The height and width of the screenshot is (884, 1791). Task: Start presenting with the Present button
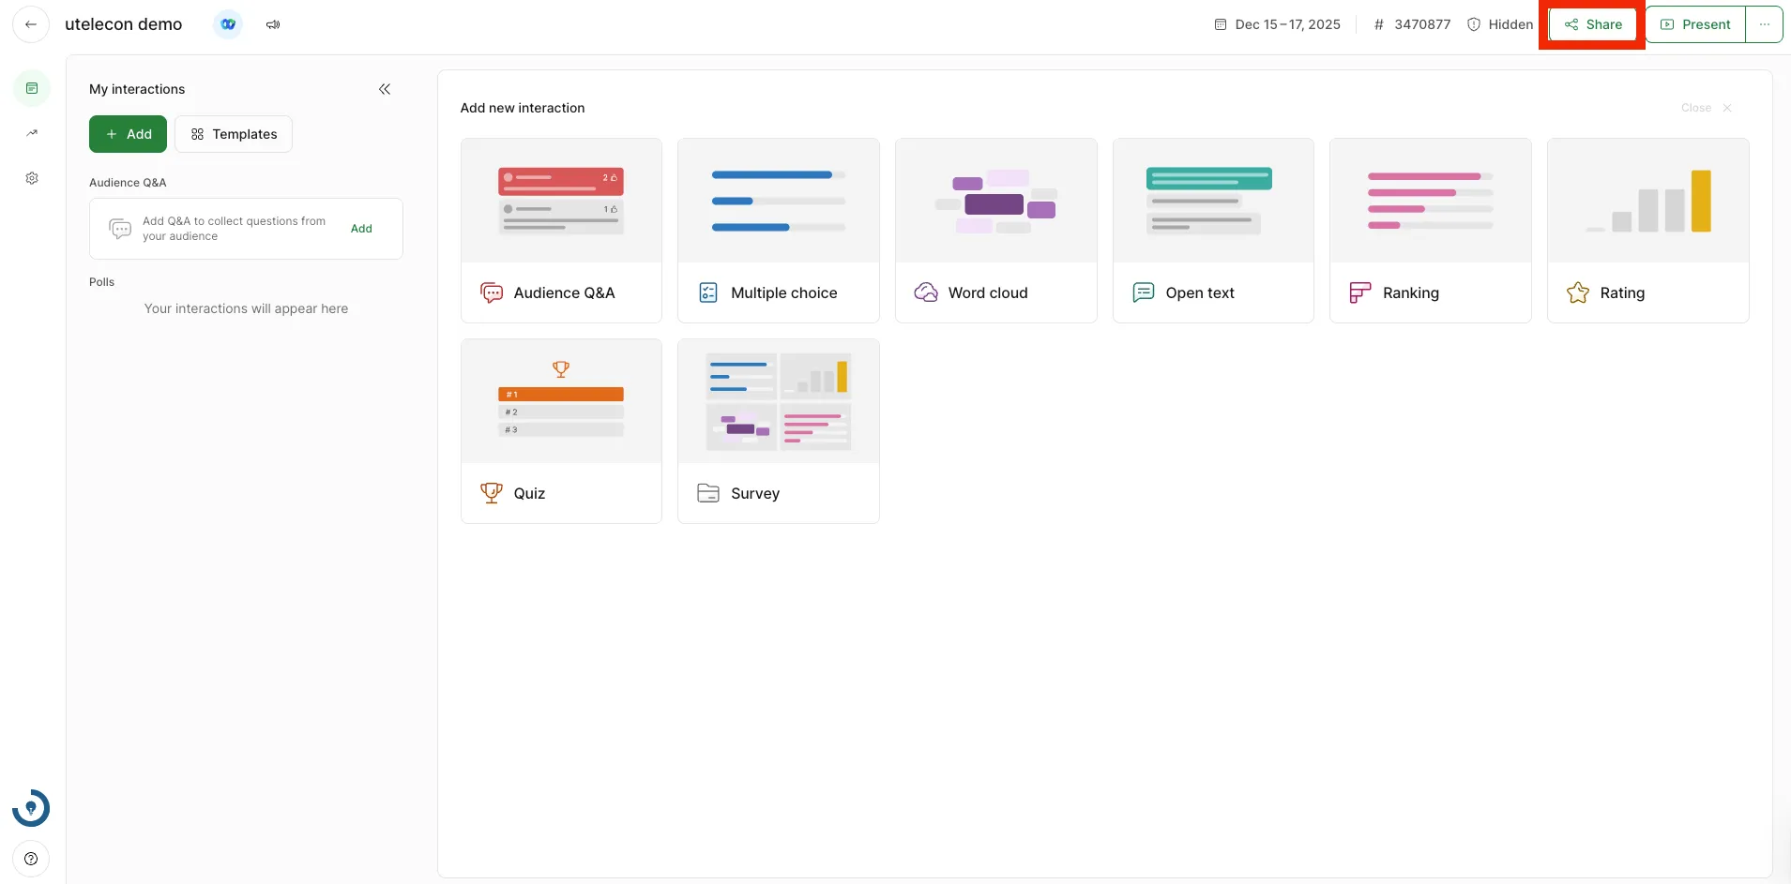(x=1695, y=24)
